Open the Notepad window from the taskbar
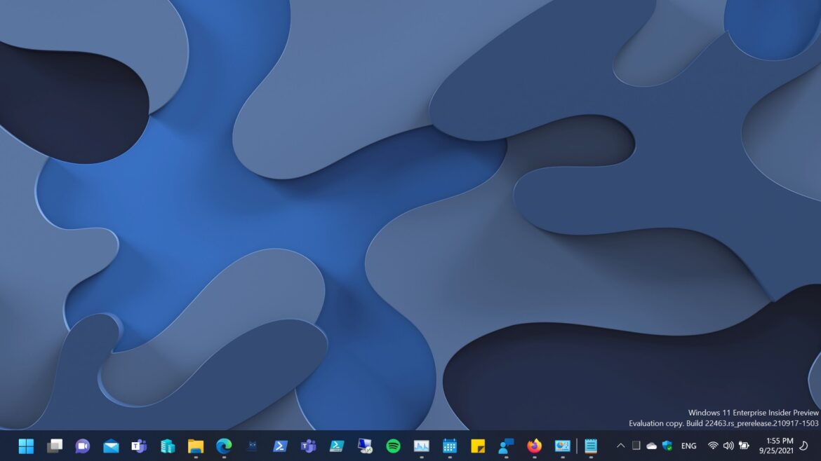This screenshot has height=461, width=821. tap(591, 446)
